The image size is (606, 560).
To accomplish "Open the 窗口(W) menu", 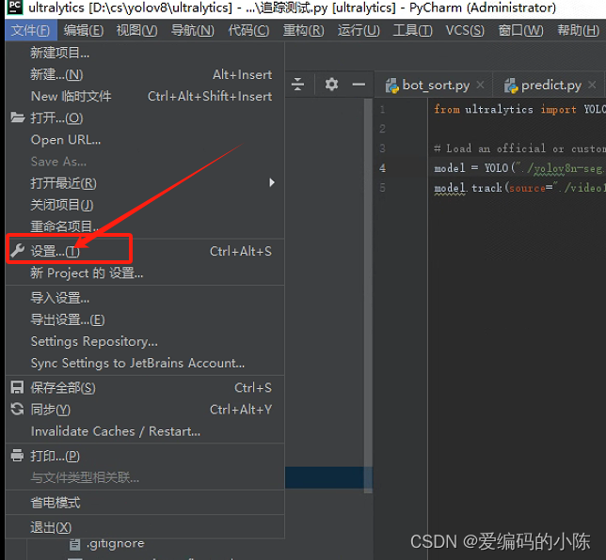I will 521,30.
